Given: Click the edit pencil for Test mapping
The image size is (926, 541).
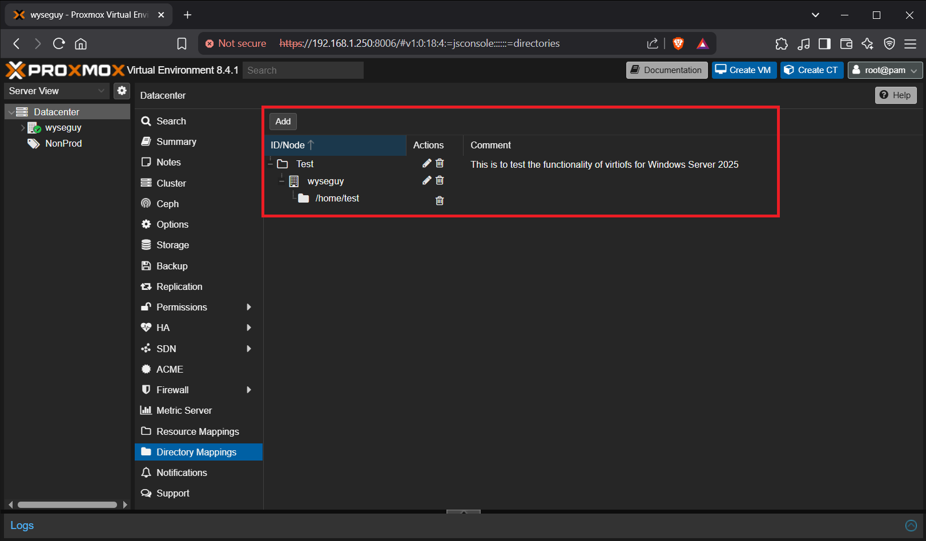Looking at the screenshot, I should [x=426, y=163].
